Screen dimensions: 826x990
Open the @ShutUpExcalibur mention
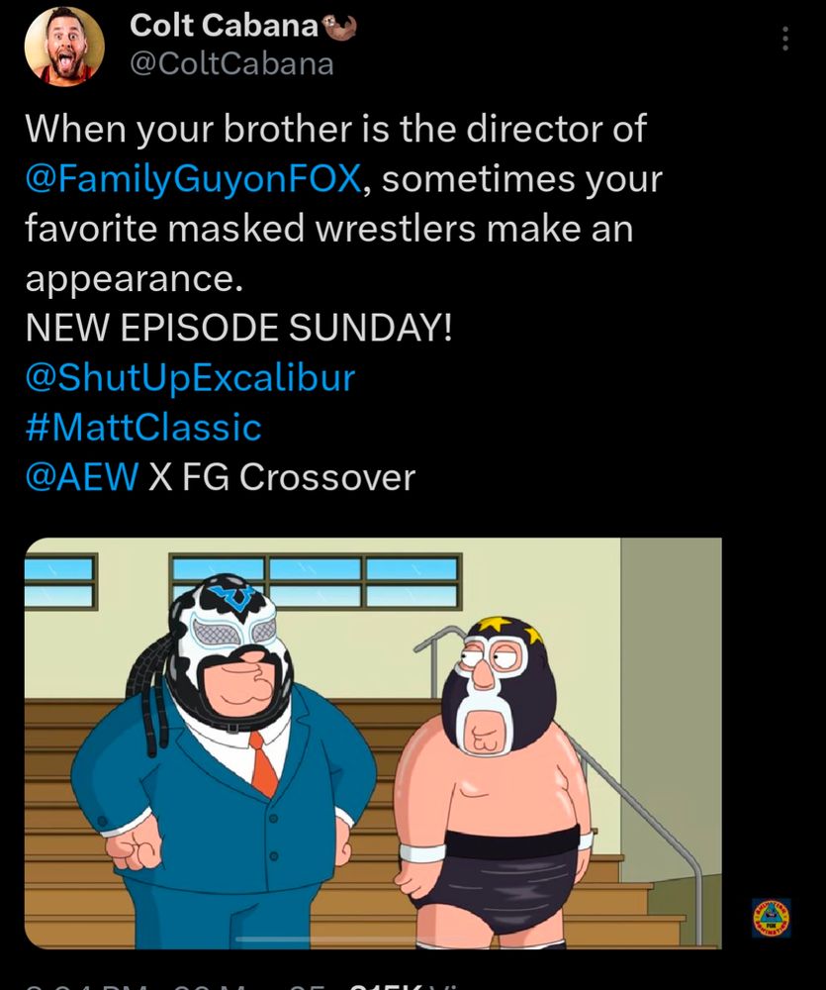click(190, 377)
